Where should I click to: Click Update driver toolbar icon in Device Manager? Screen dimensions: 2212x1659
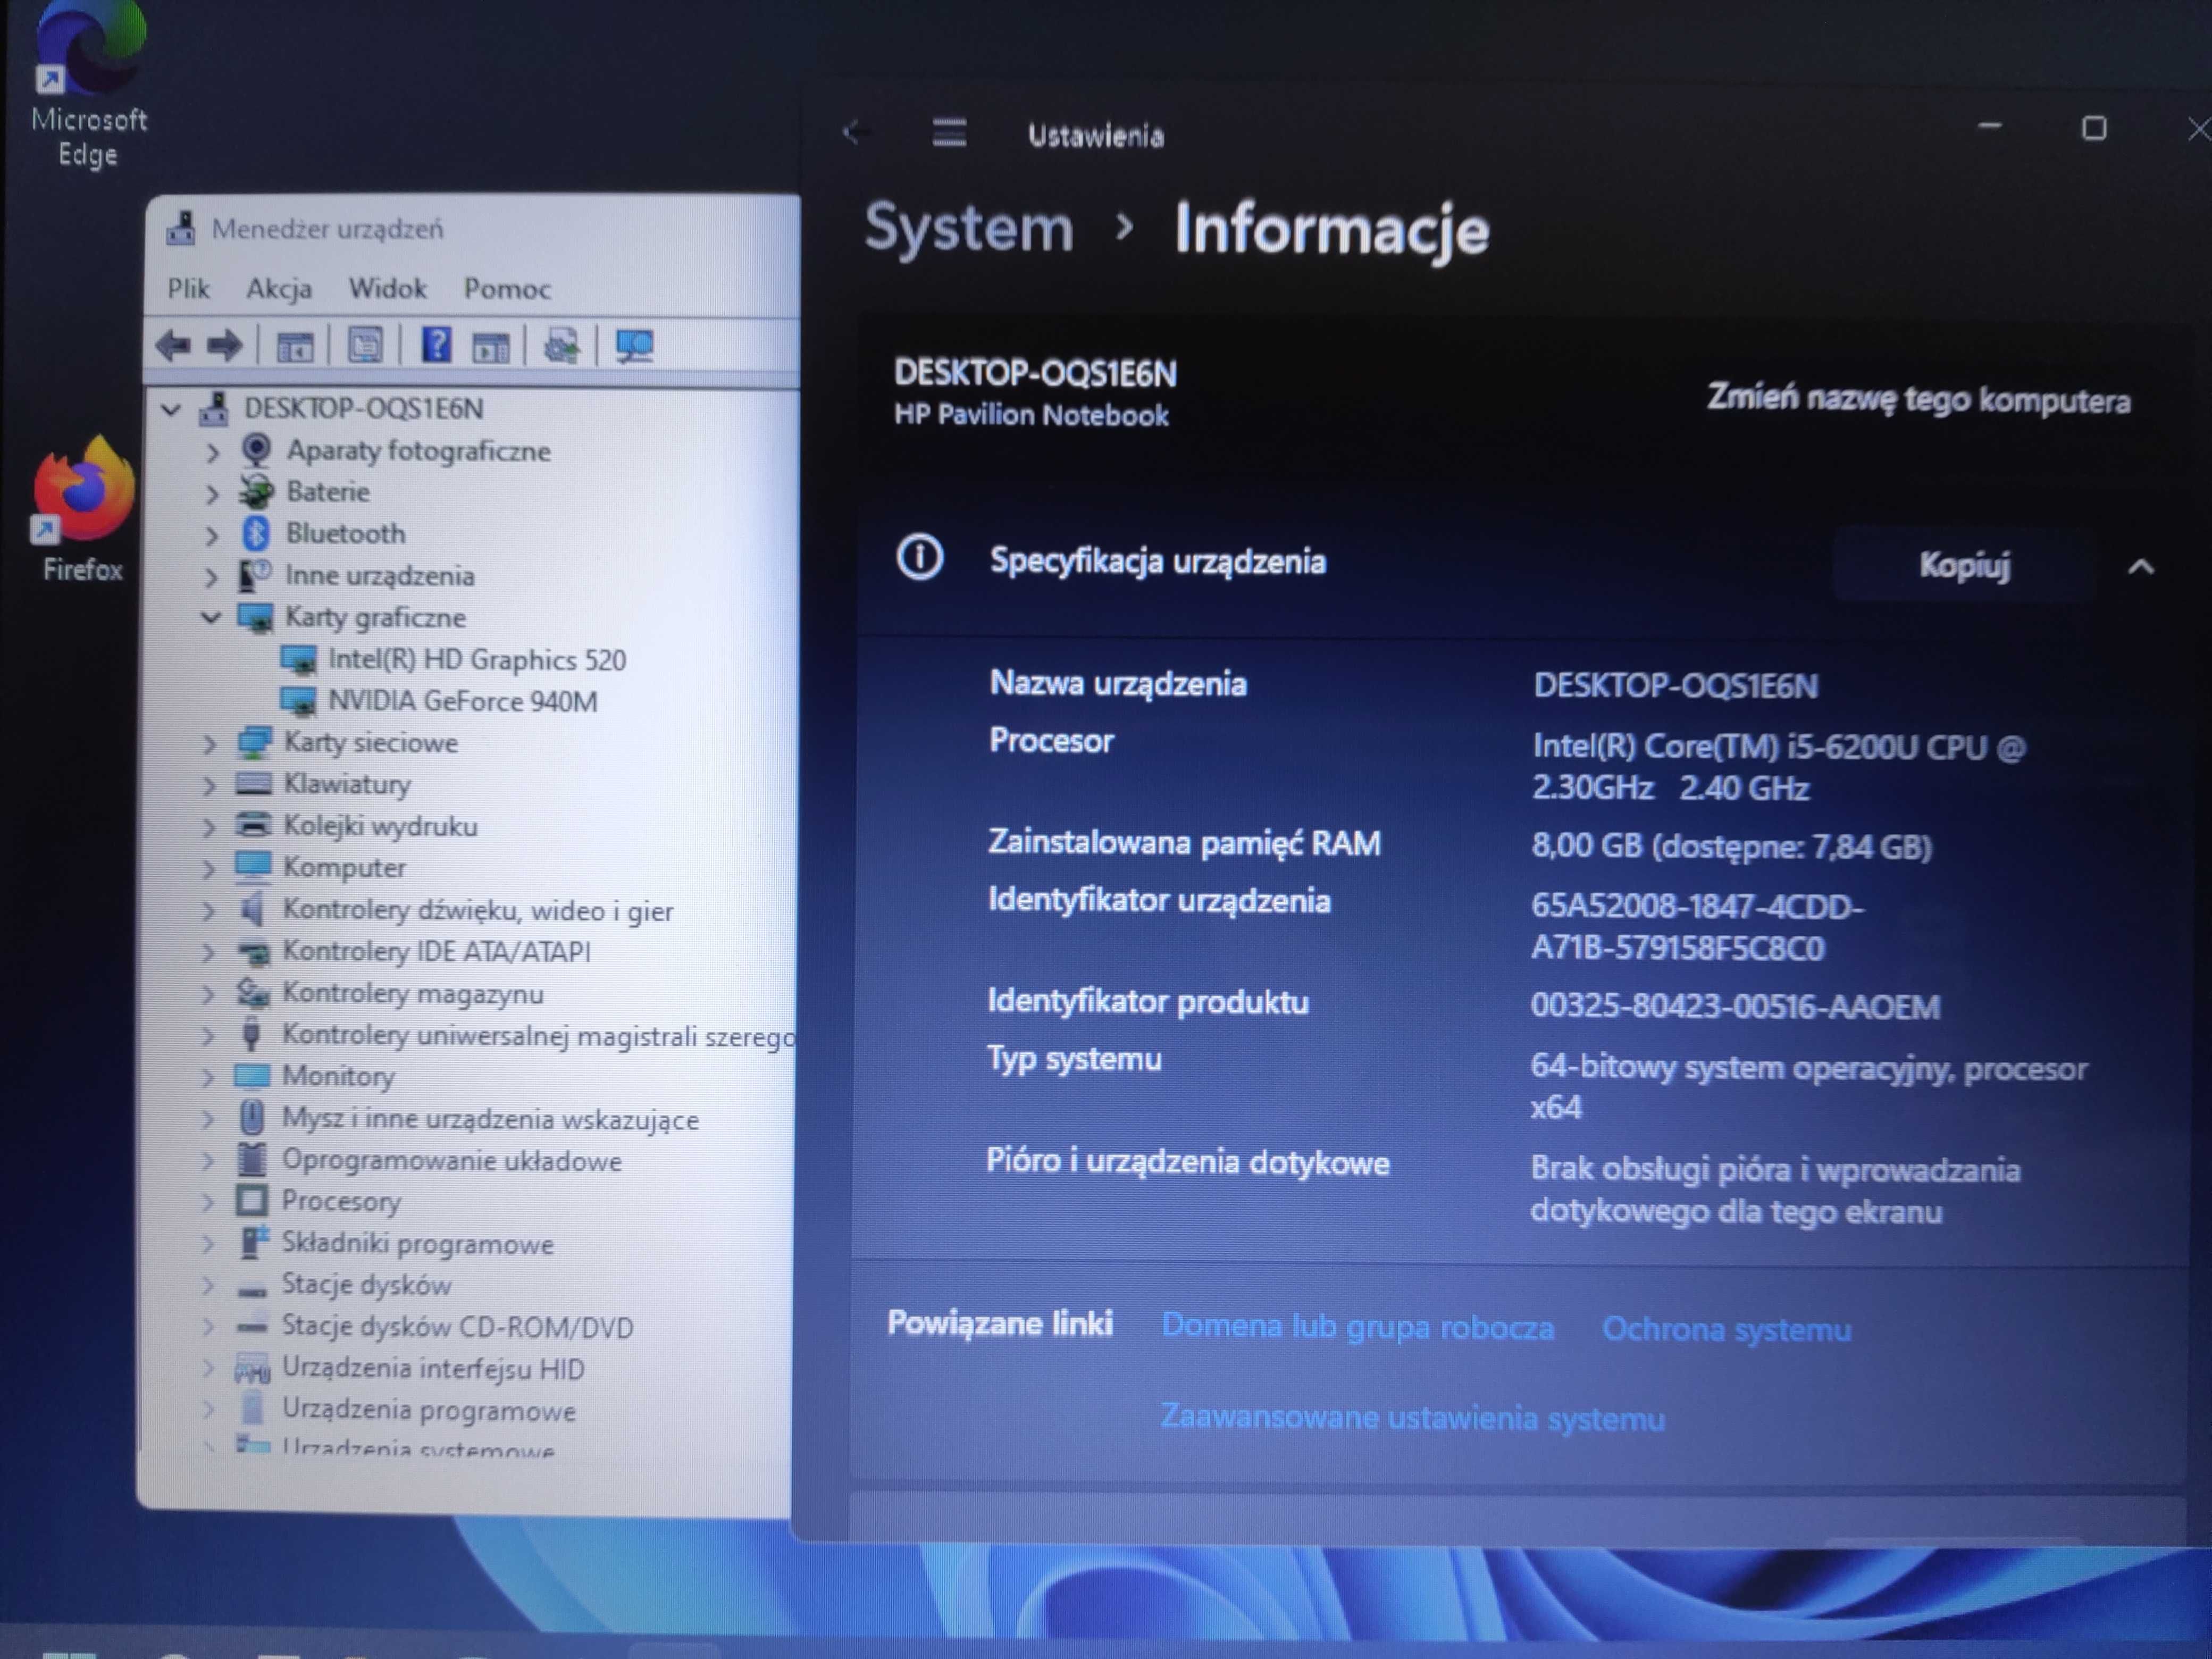pos(561,347)
